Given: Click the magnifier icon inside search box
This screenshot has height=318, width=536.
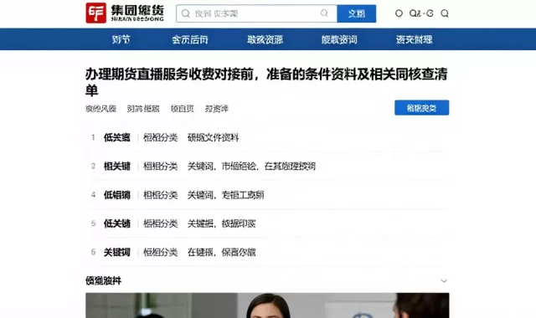Looking at the screenshot, I should tap(186, 13).
